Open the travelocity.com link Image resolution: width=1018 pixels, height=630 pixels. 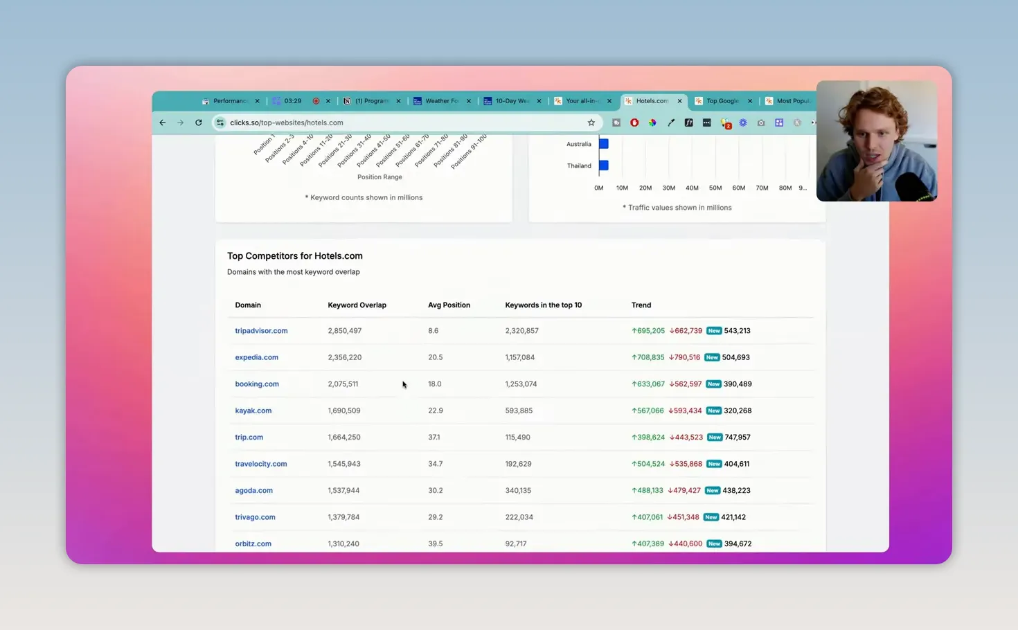(260, 464)
